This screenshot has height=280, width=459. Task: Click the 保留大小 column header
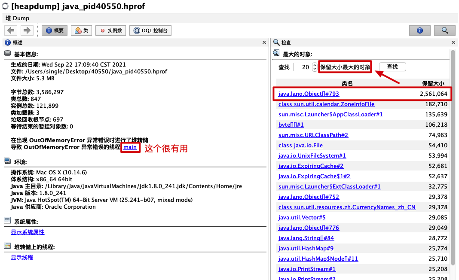click(433, 83)
